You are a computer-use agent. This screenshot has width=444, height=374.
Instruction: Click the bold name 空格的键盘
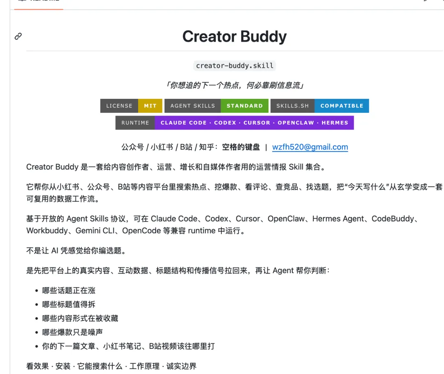coord(240,147)
